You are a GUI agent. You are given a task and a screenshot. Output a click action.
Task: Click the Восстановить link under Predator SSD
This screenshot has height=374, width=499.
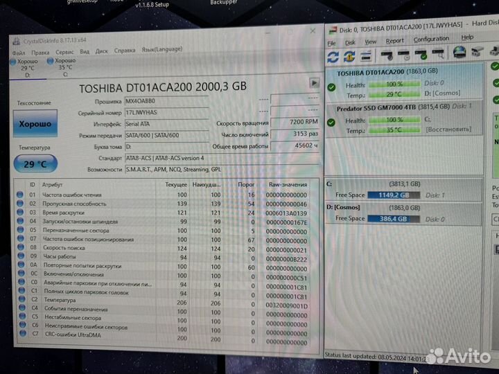pyautogui.click(x=448, y=129)
